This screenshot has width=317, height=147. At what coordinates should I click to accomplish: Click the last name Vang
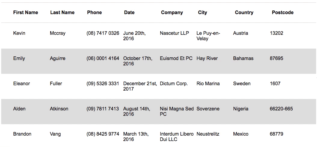pyautogui.click(x=55, y=134)
